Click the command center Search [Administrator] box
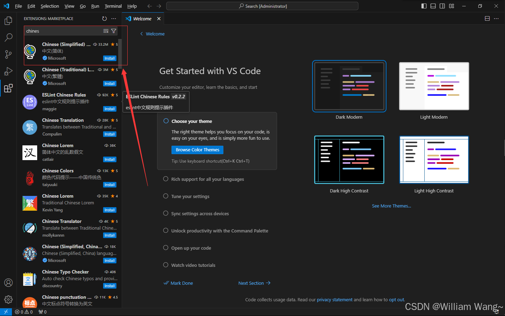 [x=262, y=6]
